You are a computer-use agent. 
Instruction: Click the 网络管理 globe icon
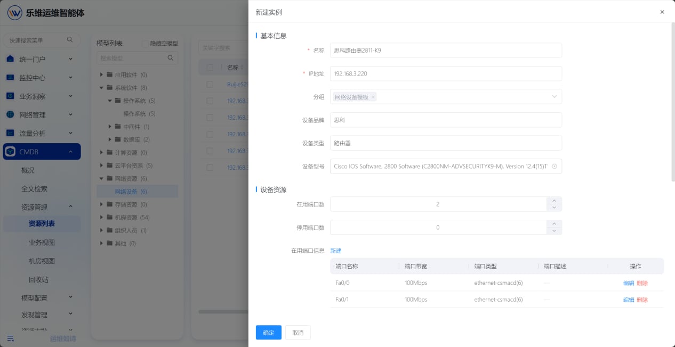(10, 115)
